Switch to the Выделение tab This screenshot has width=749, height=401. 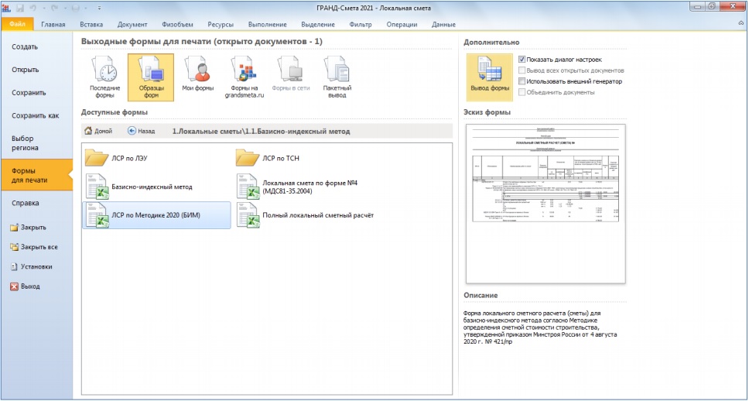318,24
